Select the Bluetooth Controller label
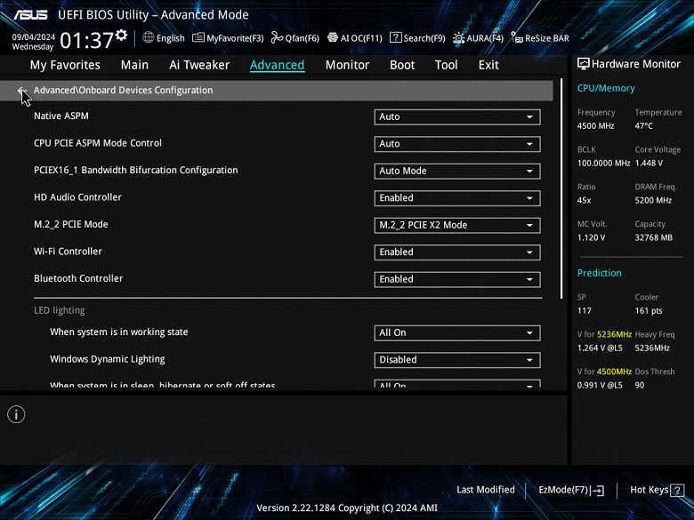The width and height of the screenshot is (694, 520). coord(78,278)
